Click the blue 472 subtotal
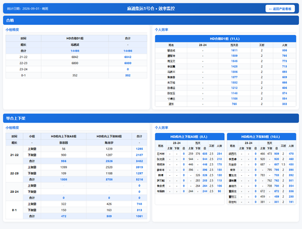The image size is (302, 229). pyautogui.click(x=63, y=216)
